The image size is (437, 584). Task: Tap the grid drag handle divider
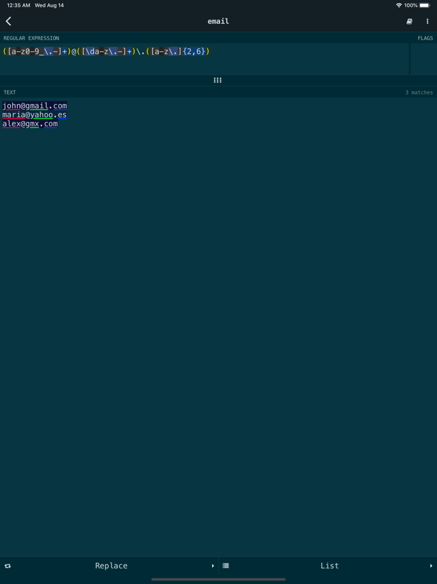[x=218, y=80]
